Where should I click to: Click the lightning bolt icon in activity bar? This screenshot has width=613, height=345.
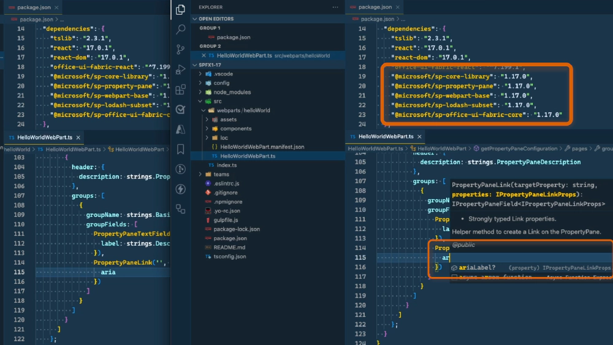click(x=180, y=189)
